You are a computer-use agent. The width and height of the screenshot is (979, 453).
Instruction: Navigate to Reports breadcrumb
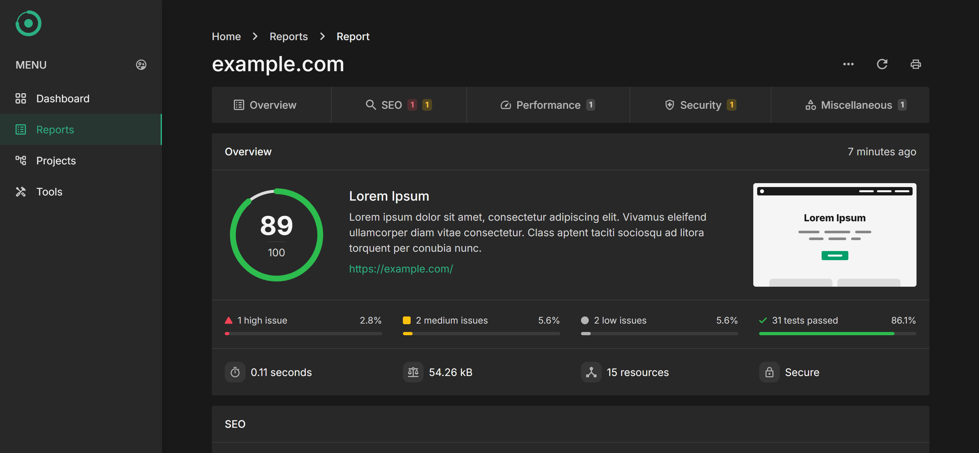click(289, 36)
